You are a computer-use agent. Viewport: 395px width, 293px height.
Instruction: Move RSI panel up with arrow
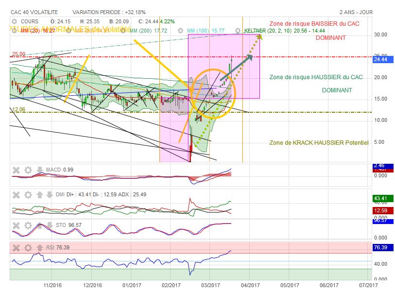pos(39,247)
